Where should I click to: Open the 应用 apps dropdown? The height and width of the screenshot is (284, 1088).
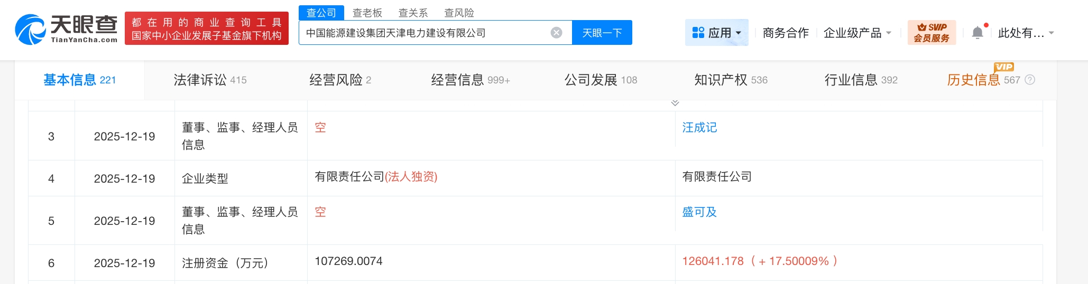(x=716, y=33)
